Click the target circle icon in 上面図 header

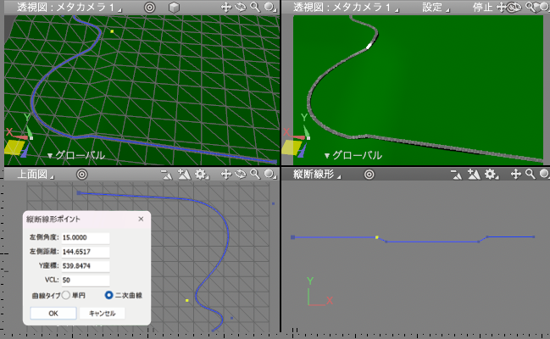[81, 175]
